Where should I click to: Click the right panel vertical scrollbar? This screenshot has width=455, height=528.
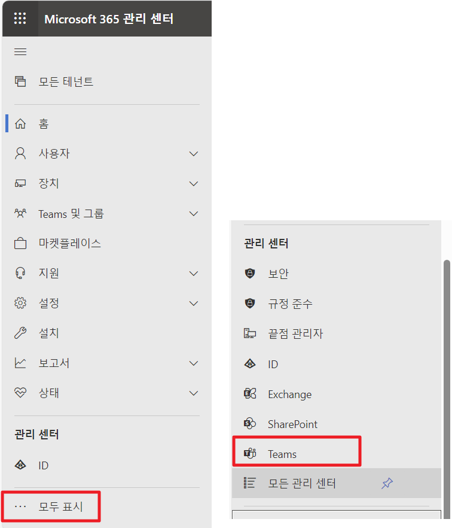coord(447,389)
